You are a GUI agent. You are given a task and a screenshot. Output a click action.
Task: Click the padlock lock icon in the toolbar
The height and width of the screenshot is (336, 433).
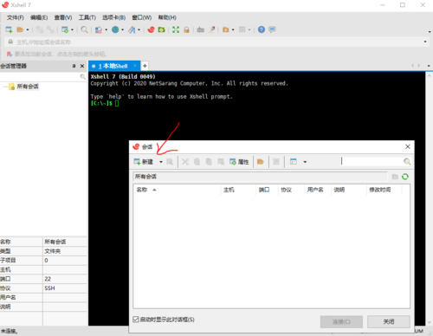coord(186,29)
